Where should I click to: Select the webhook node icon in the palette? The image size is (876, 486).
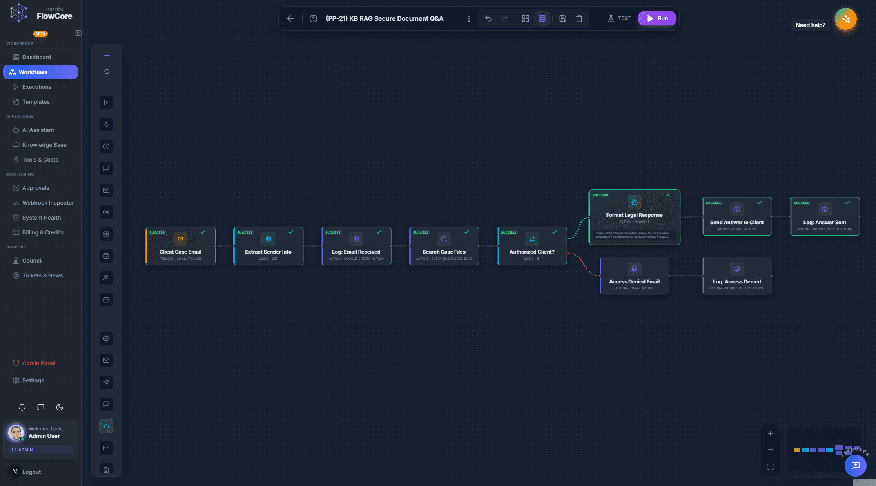[106, 212]
